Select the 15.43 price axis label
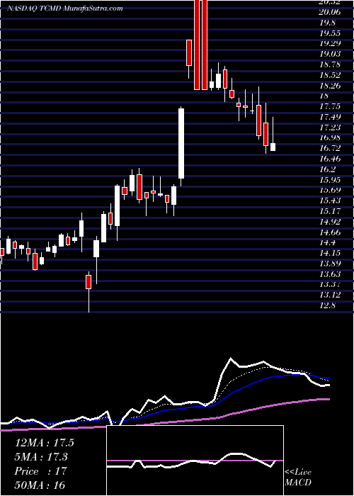 click(329, 201)
